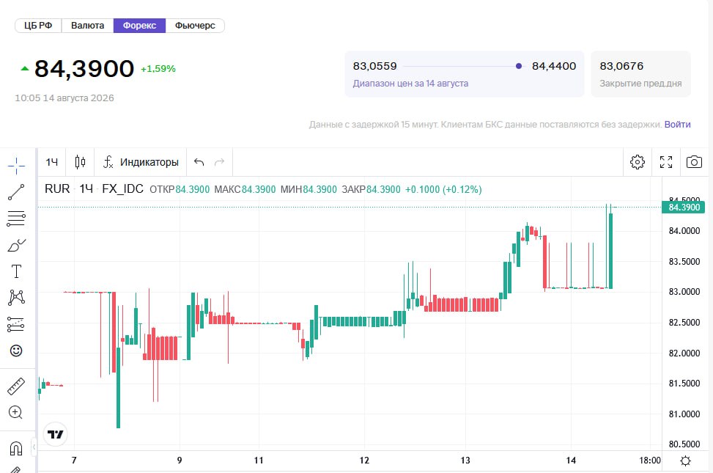Click the 18:00 time axis label
The height and width of the screenshot is (473, 713).
(x=650, y=461)
